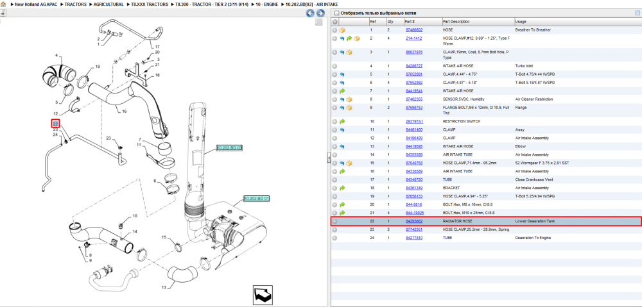The height and width of the screenshot is (307, 642).
Task: Click blue arrow icon for part 84481400
Action: point(342,129)
